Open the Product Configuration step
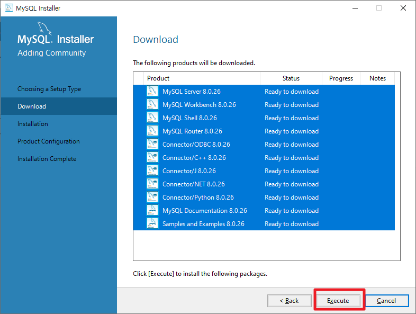The height and width of the screenshot is (314, 416). click(x=49, y=141)
